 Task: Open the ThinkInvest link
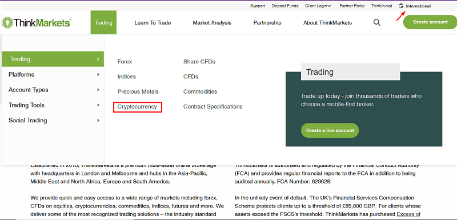(382, 6)
